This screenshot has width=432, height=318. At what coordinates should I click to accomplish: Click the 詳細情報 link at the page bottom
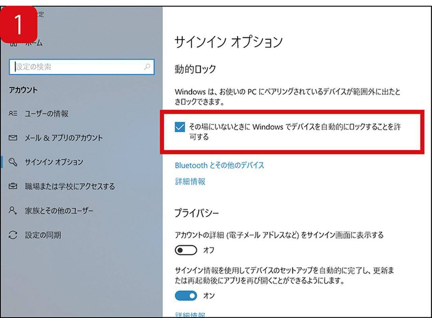click(190, 315)
